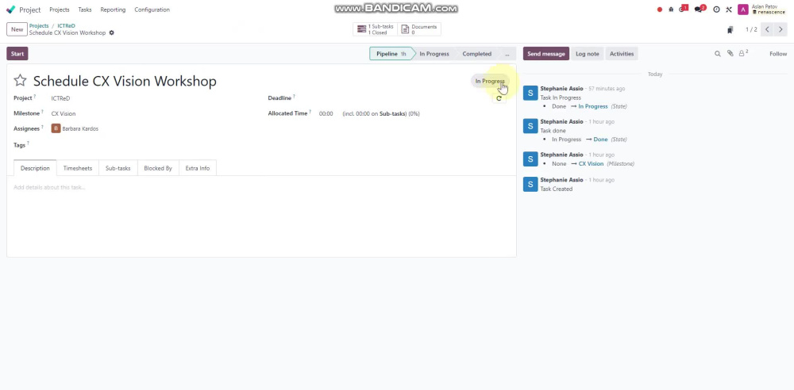Click Log note button
Screen dimensions: 794x390
(x=587, y=54)
